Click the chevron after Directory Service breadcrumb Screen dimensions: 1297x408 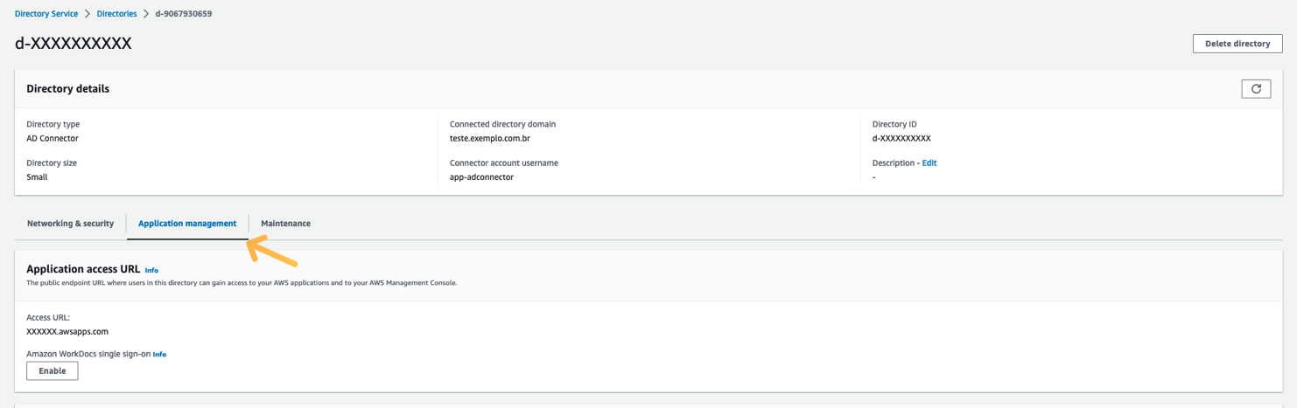pos(88,14)
